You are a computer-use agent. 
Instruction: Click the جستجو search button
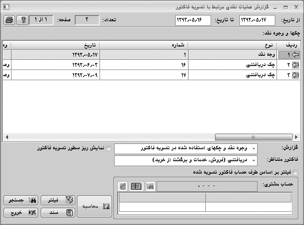click(20, 201)
